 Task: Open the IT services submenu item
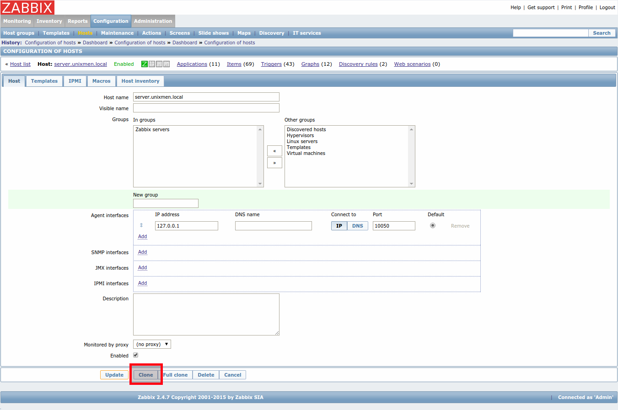click(307, 33)
